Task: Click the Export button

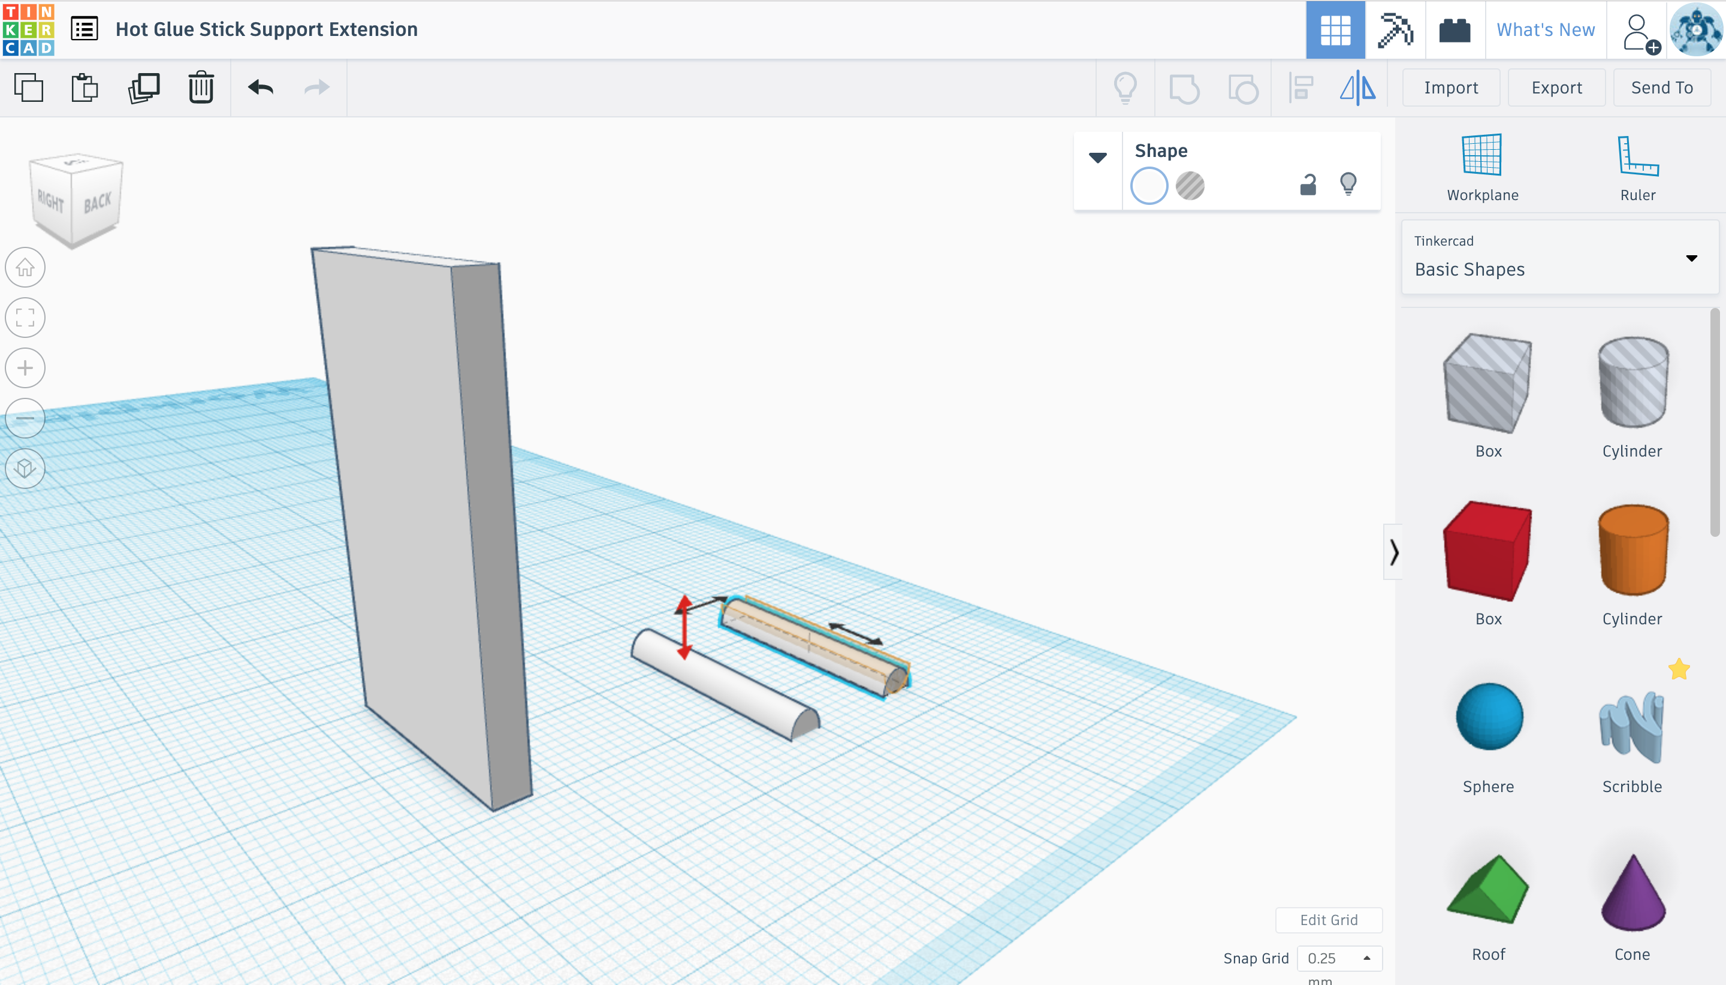Action: coord(1556,88)
